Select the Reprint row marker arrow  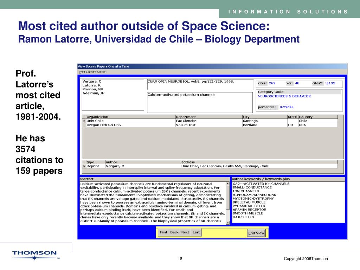[x=84, y=166]
